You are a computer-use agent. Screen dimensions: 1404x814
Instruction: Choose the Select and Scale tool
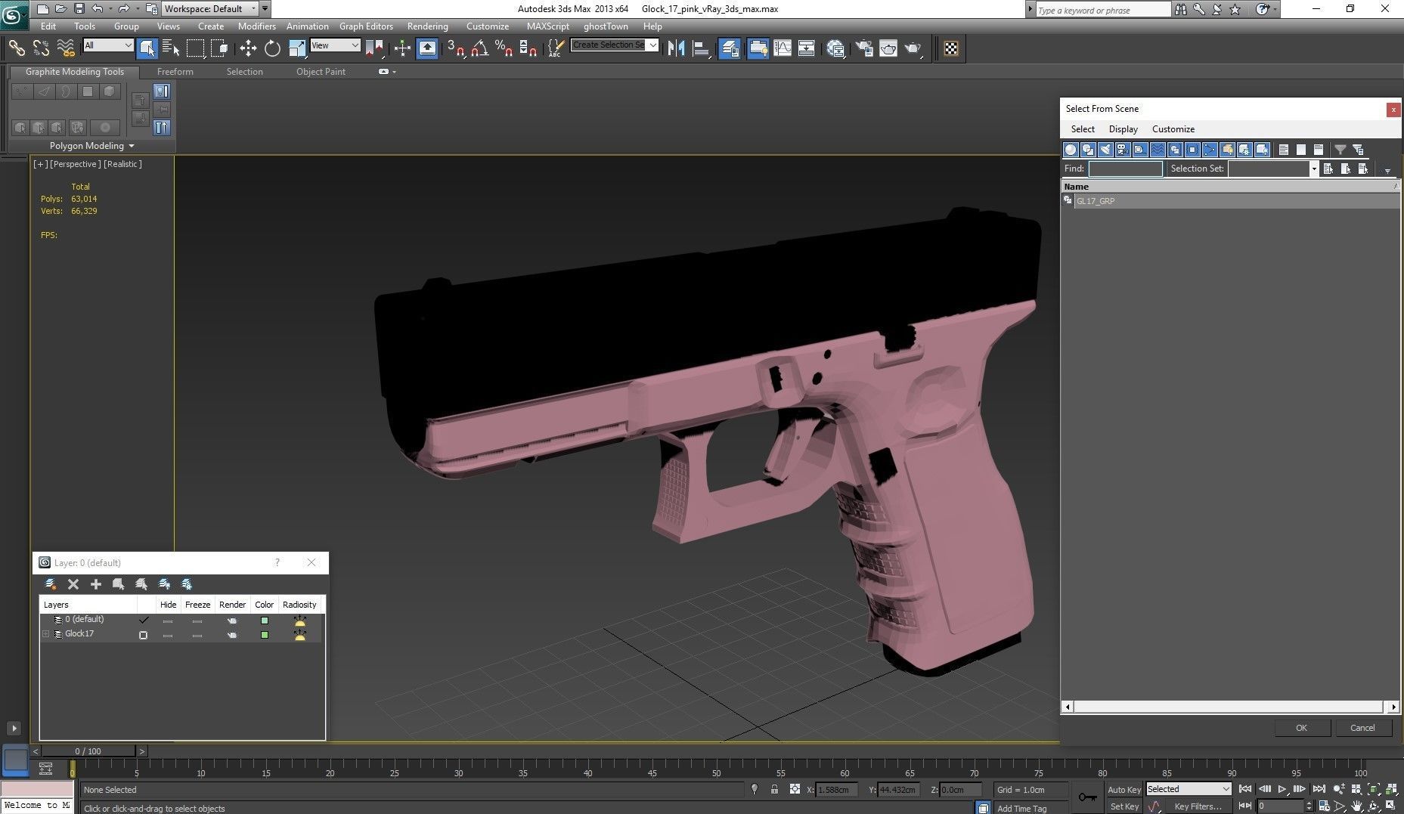tap(297, 48)
